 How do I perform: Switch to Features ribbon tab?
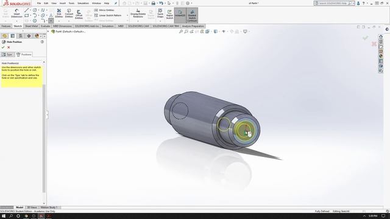pyautogui.click(x=6, y=26)
